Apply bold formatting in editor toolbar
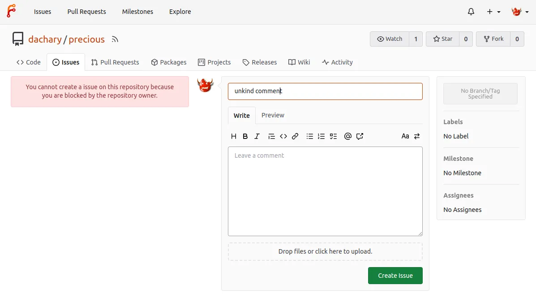 245,136
